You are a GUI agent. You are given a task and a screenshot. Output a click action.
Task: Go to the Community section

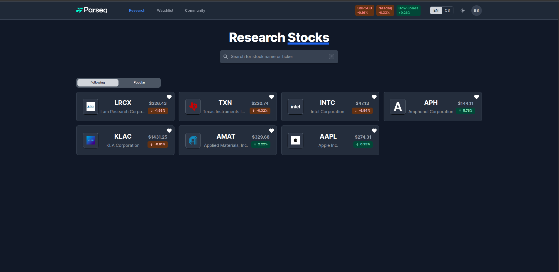pos(195,11)
